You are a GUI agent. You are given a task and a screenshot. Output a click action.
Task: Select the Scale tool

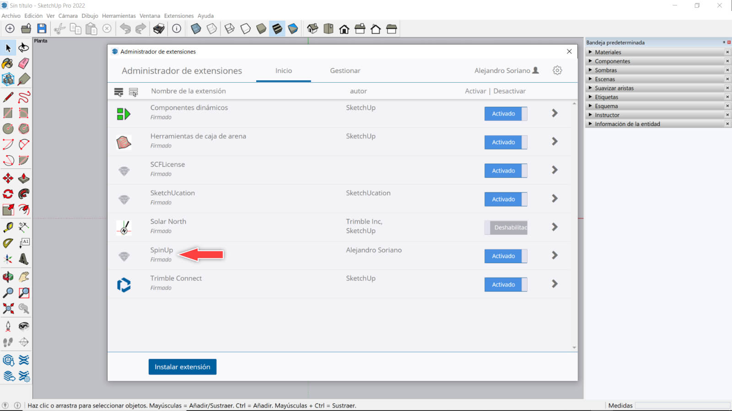(8, 210)
